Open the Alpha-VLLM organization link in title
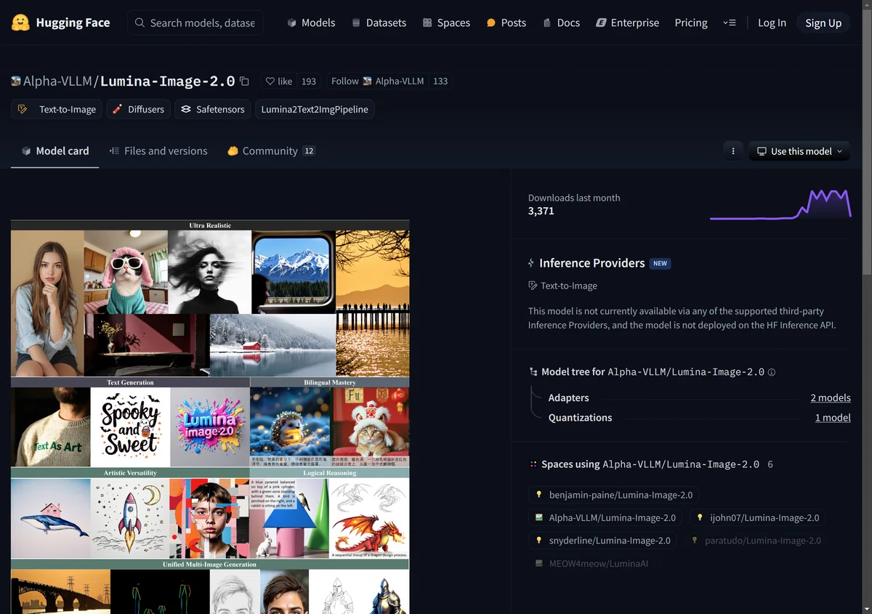The image size is (872, 614). tap(57, 81)
